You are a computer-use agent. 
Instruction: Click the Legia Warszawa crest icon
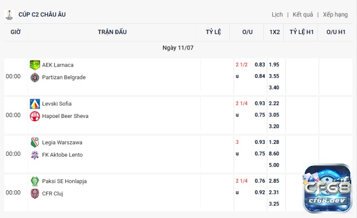pyautogui.click(x=35, y=143)
